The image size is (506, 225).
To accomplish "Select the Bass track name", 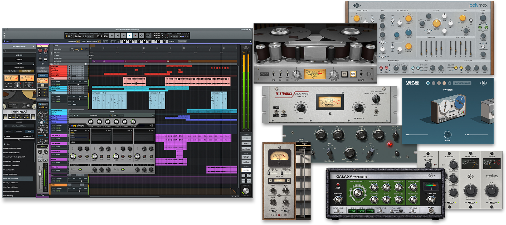I will coord(59,78).
